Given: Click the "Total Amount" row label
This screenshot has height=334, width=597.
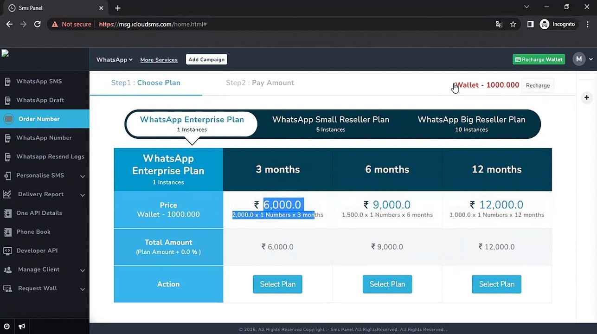Looking at the screenshot, I should (x=168, y=243).
